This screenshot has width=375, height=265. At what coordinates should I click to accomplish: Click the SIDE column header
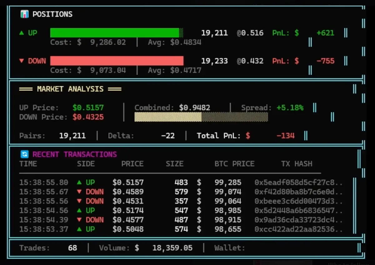86,164
